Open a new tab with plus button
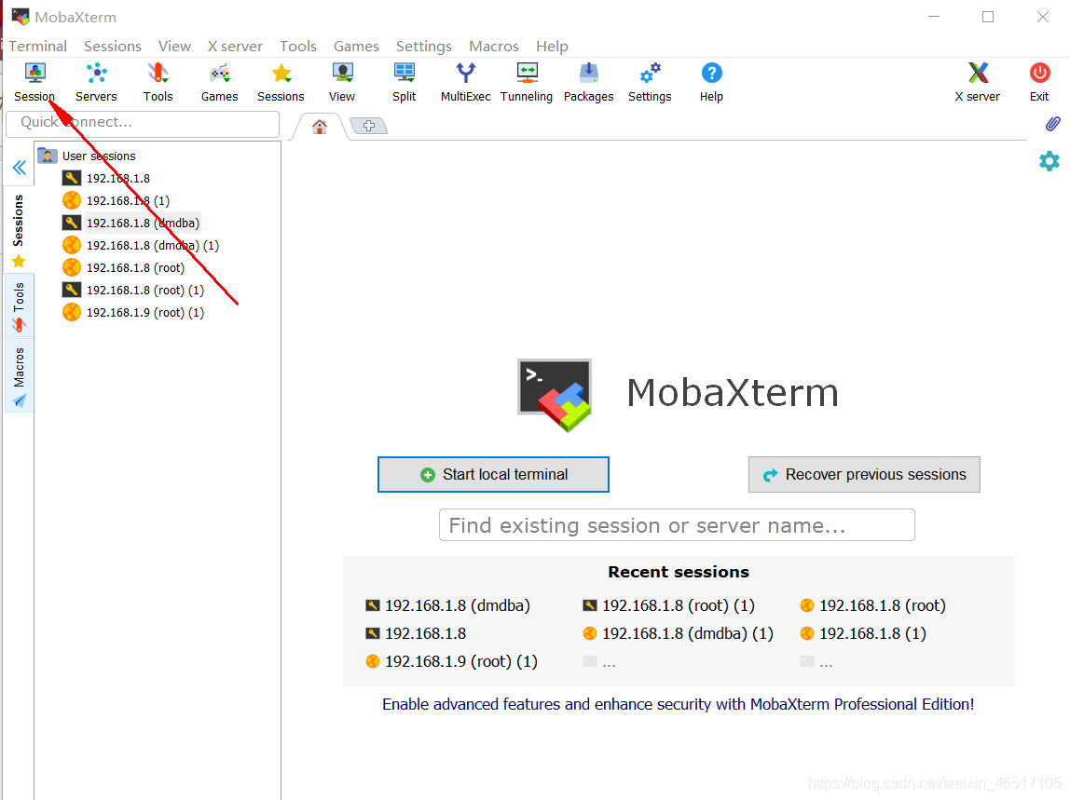The height and width of the screenshot is (800, 1070). click(x=368, y=126)
